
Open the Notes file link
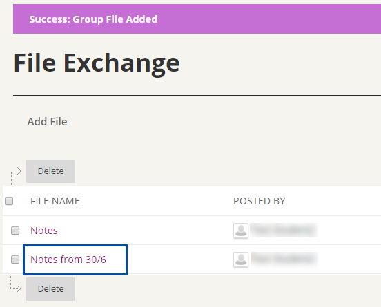point(44,231)
